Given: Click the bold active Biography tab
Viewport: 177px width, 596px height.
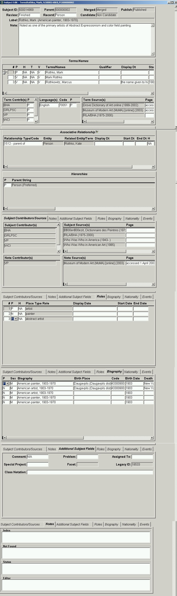Looking at the screenshot, I should click(x=114, y=371).
